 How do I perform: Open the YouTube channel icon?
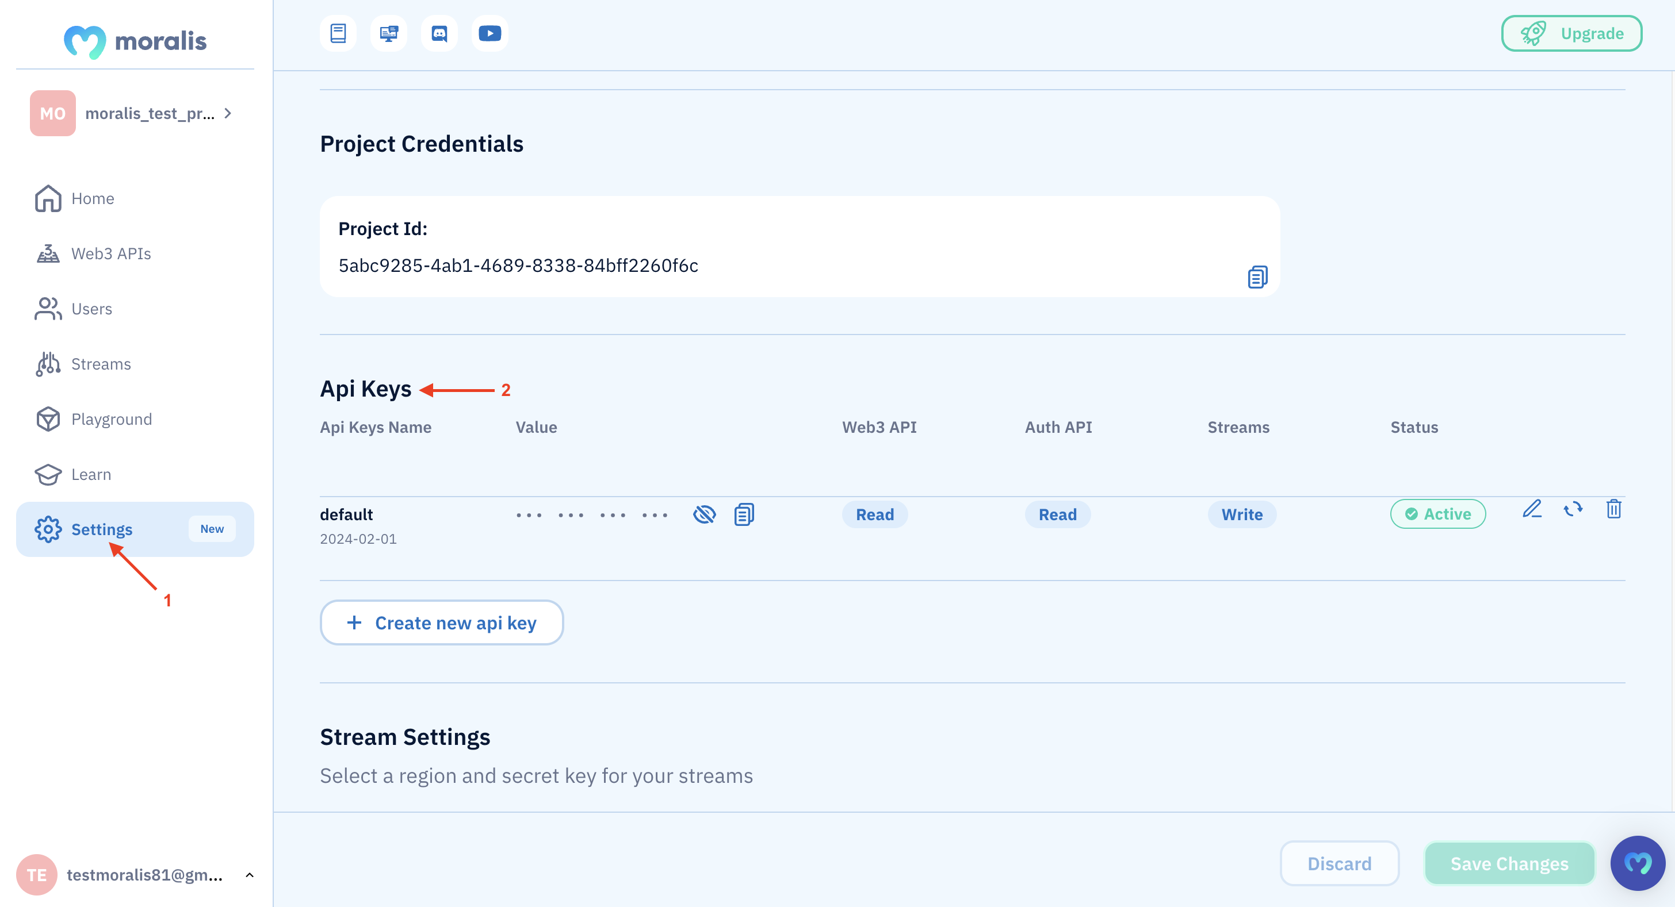click(x=490, y=33)
